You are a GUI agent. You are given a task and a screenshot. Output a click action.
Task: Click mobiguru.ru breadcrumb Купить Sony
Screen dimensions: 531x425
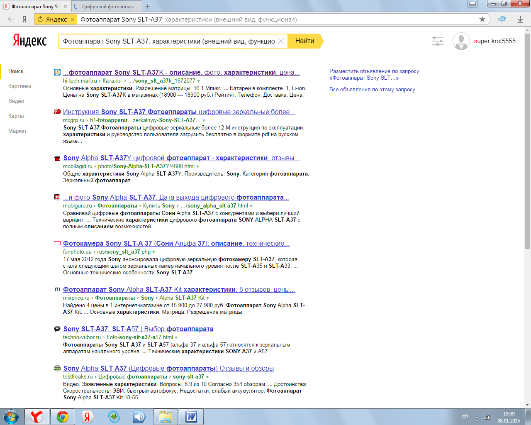coord(159,205)
